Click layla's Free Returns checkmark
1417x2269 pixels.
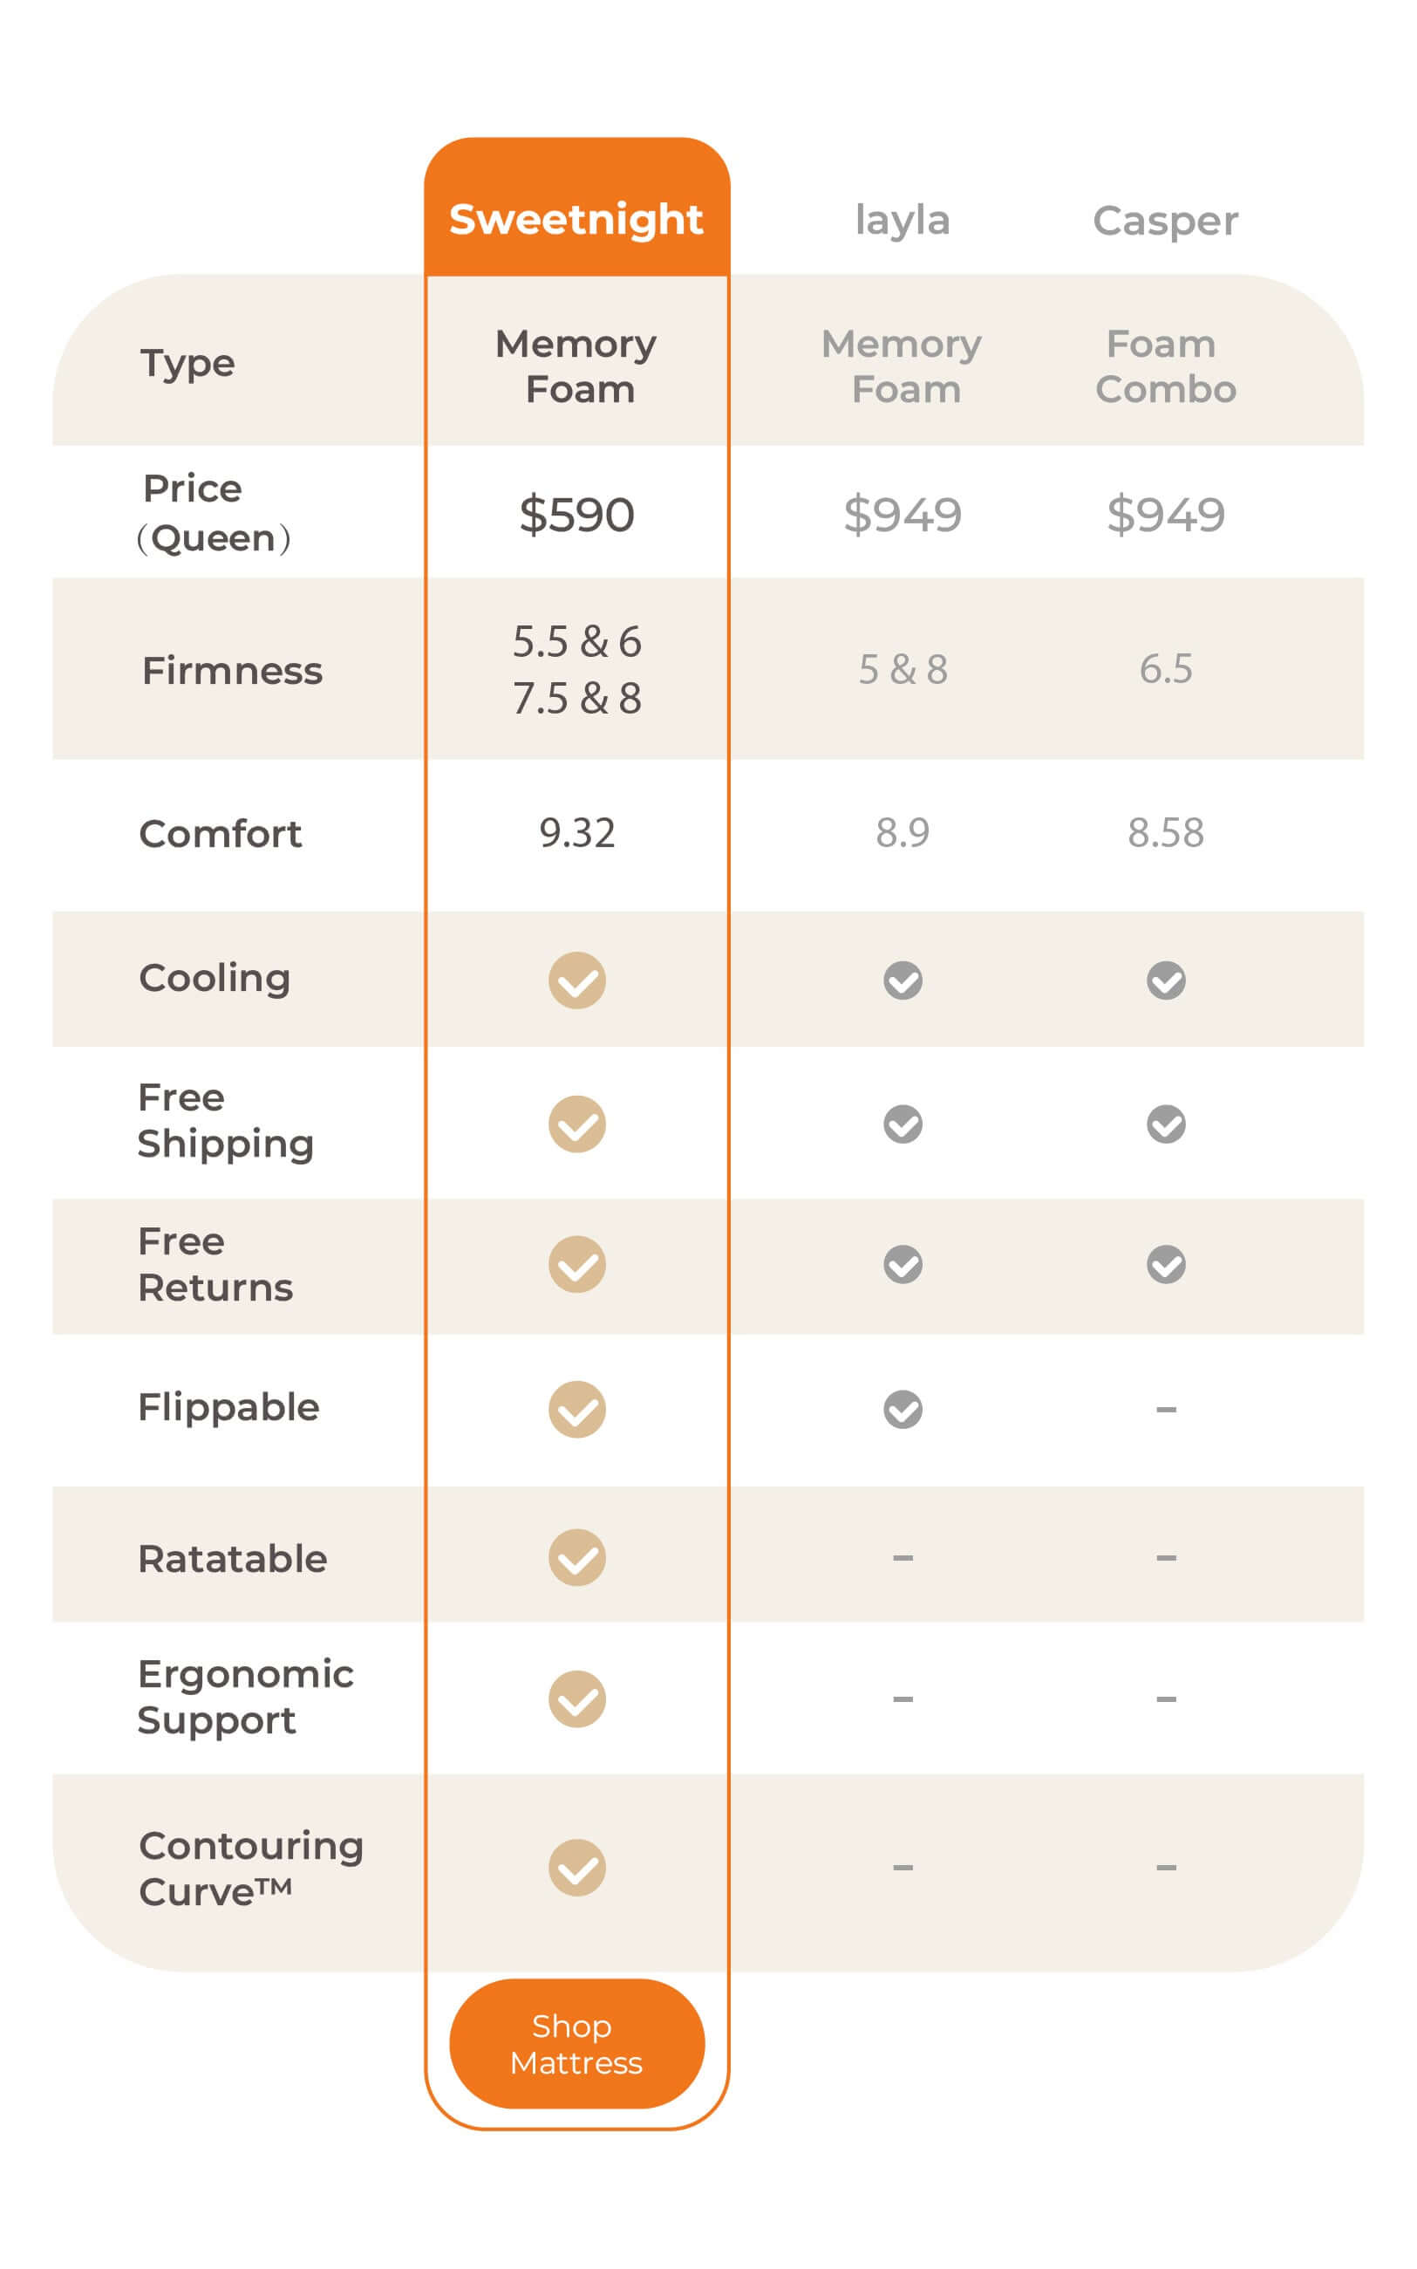903,1264
